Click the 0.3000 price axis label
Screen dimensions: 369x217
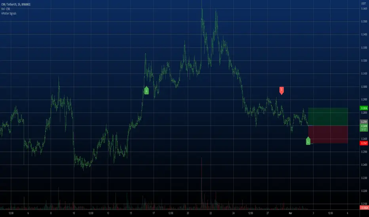pos(364,87)
